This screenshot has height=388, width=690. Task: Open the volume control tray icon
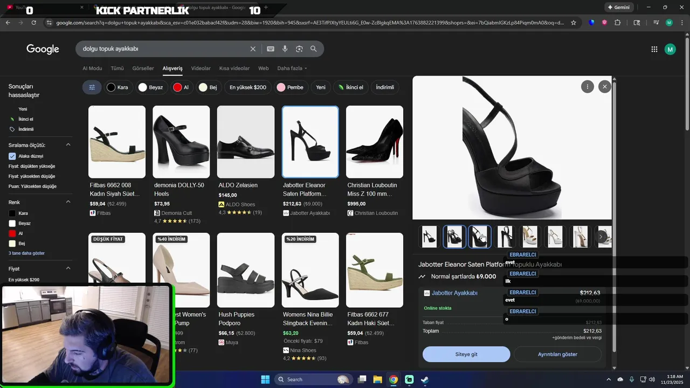pos(652,379)
